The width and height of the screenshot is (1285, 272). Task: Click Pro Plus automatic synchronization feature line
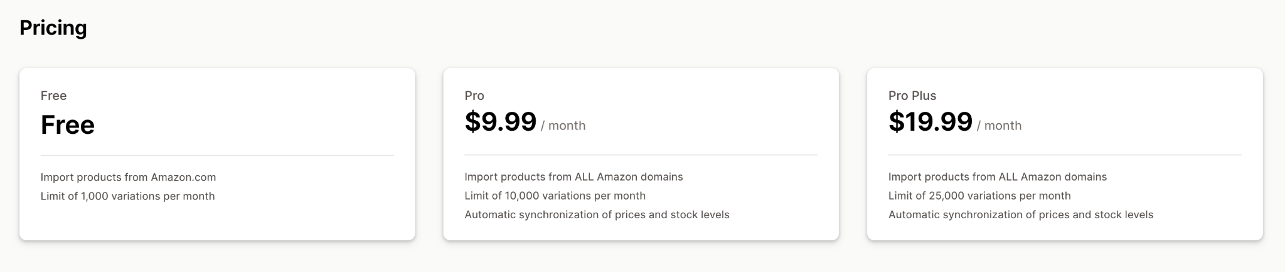(1021, 214)
